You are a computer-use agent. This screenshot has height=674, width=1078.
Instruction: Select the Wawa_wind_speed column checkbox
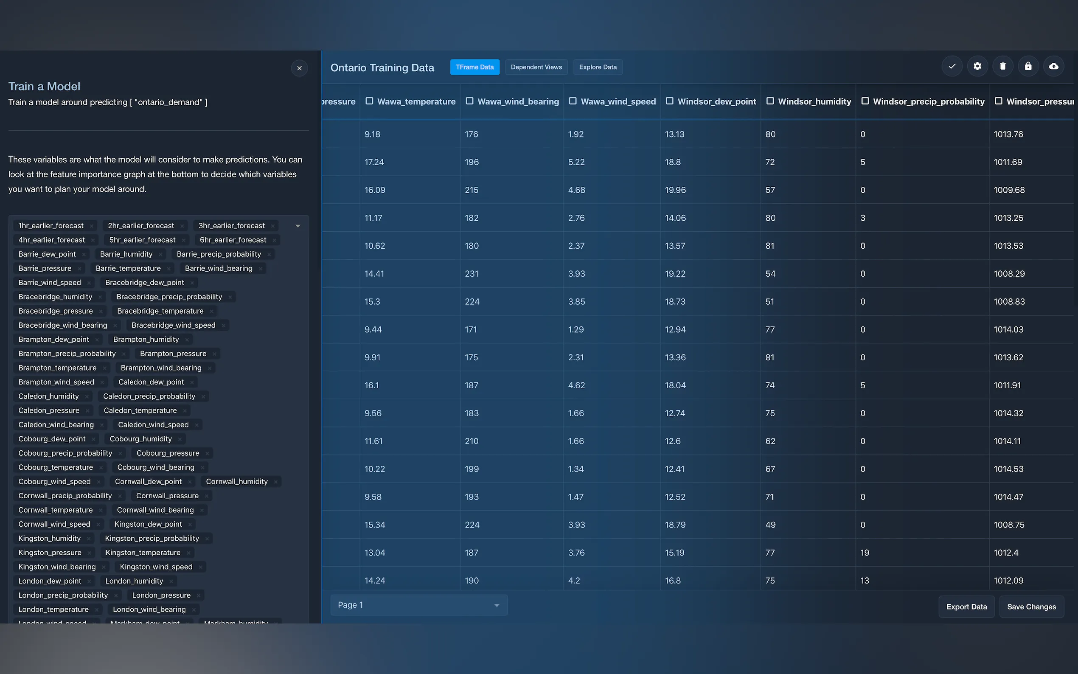tap(573, 101)
